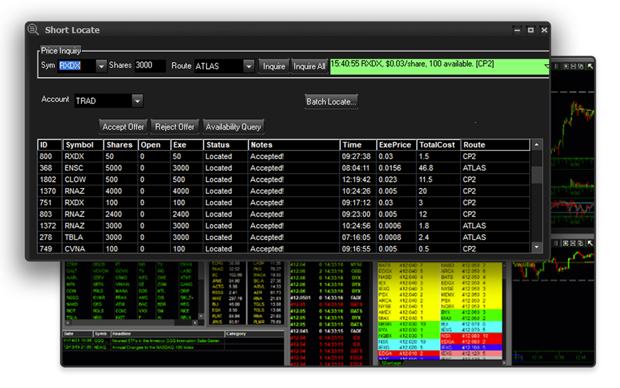Sort by the Shares column header
The width and height of the screenshot is (620, 388).
click(121, 145)
